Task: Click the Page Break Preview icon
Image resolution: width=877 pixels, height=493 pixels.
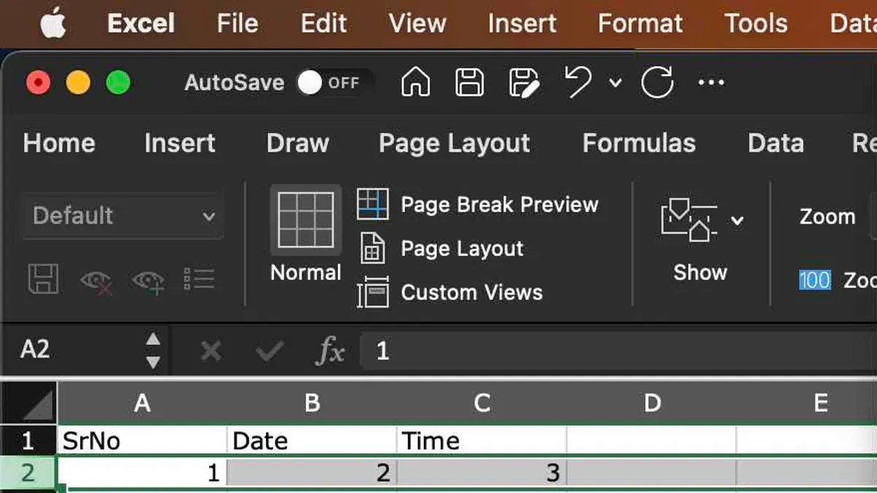Action: pos(373,204)
